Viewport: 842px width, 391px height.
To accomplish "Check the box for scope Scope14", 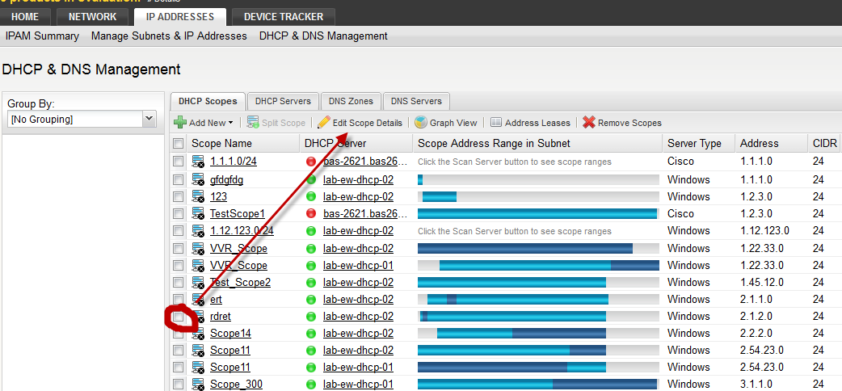I will coord(179,334).
